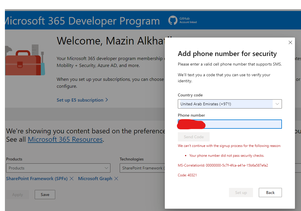The width and height of the screenshot is (301, 211).
Task: Click the Apply button
Action: pos(17,195)
